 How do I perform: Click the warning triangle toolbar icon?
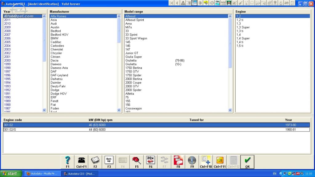coord(183,3)
